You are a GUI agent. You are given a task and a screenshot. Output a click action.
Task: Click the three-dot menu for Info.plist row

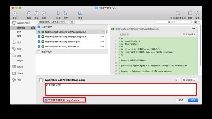[x=102, y=42]
